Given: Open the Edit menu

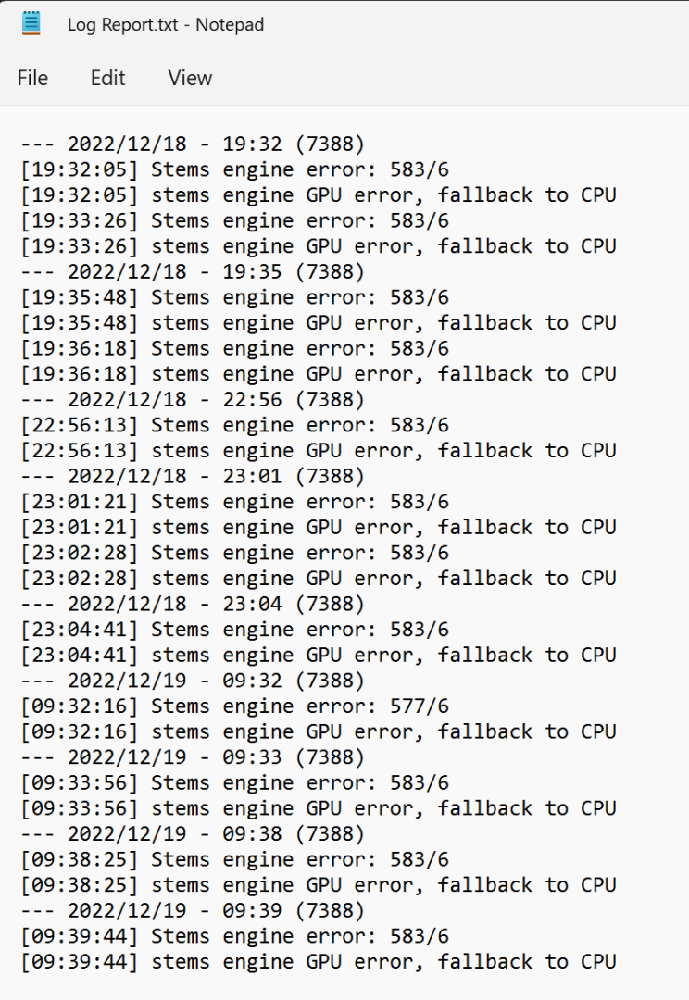Looking at the screenshot, I should (x=107, y=78).
